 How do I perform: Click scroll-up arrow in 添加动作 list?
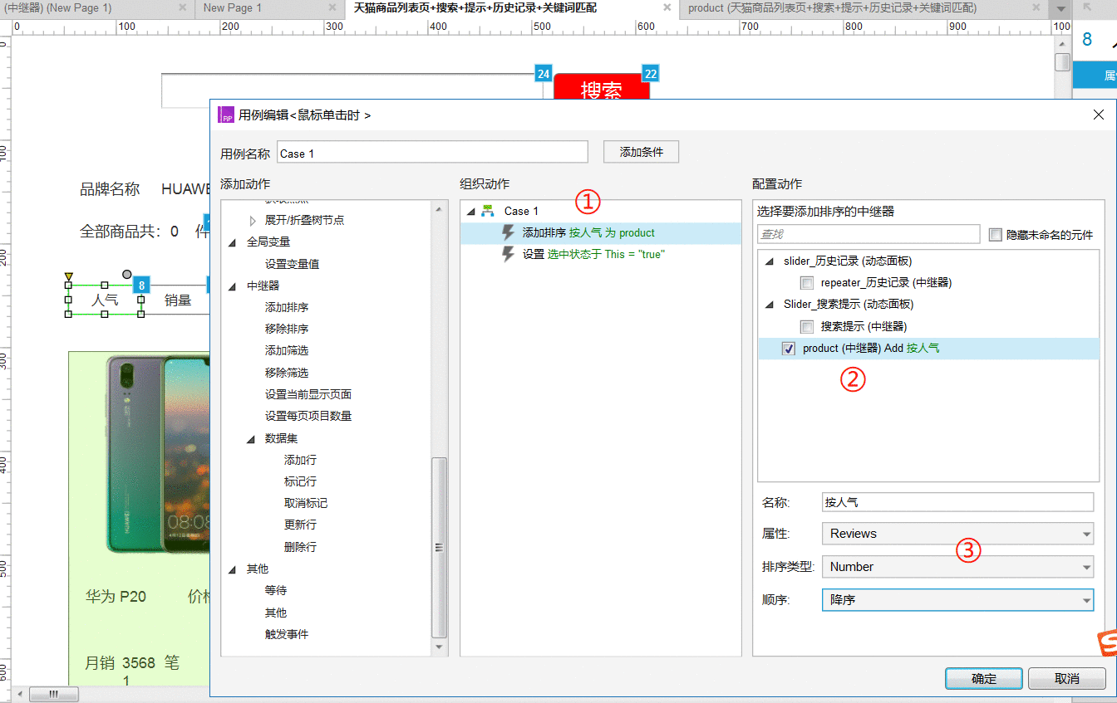point(439,210)
